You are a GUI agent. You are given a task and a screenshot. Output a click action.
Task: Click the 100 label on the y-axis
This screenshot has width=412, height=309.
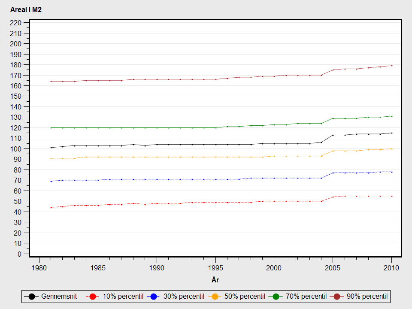pos(15,149)
